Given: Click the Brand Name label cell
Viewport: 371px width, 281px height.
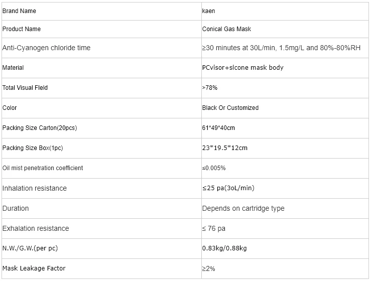Looking at the screenshot, I should [x=101, y=11].
